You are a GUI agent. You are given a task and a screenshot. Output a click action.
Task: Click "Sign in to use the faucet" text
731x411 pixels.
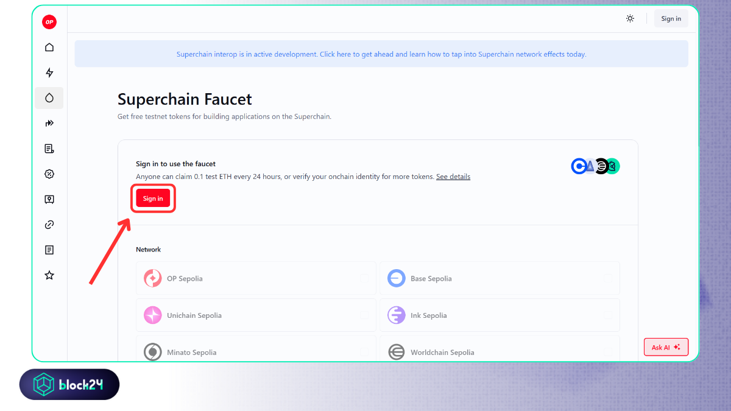coord(175,164)
